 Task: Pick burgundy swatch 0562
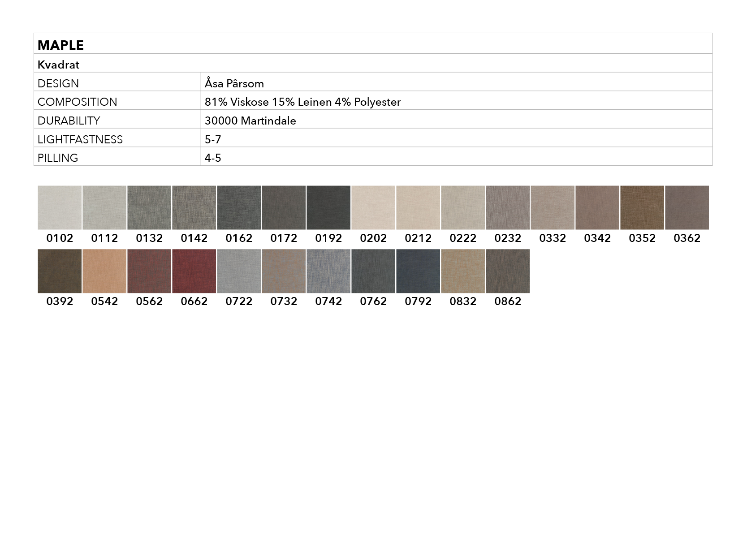tap(149, 271)
